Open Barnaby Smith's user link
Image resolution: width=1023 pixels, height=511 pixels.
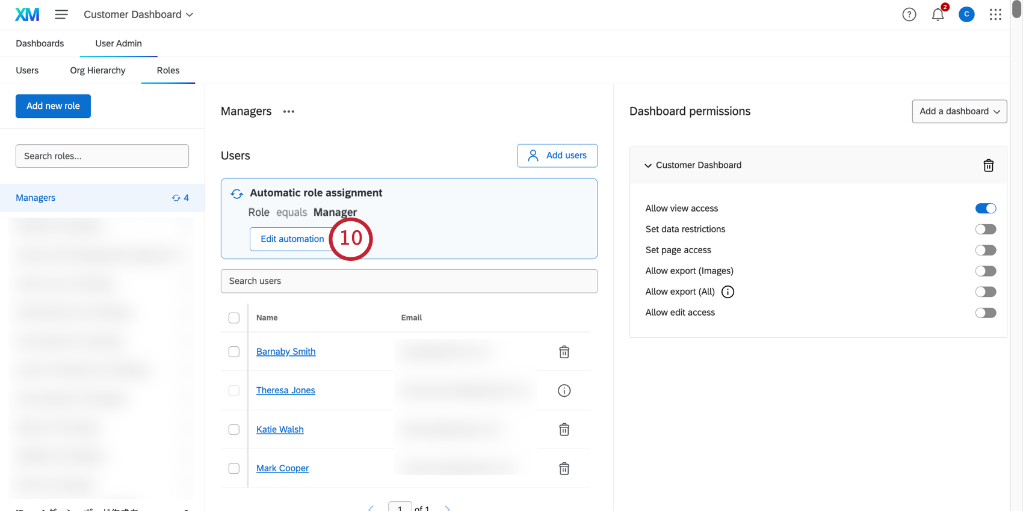click(286, 352)
